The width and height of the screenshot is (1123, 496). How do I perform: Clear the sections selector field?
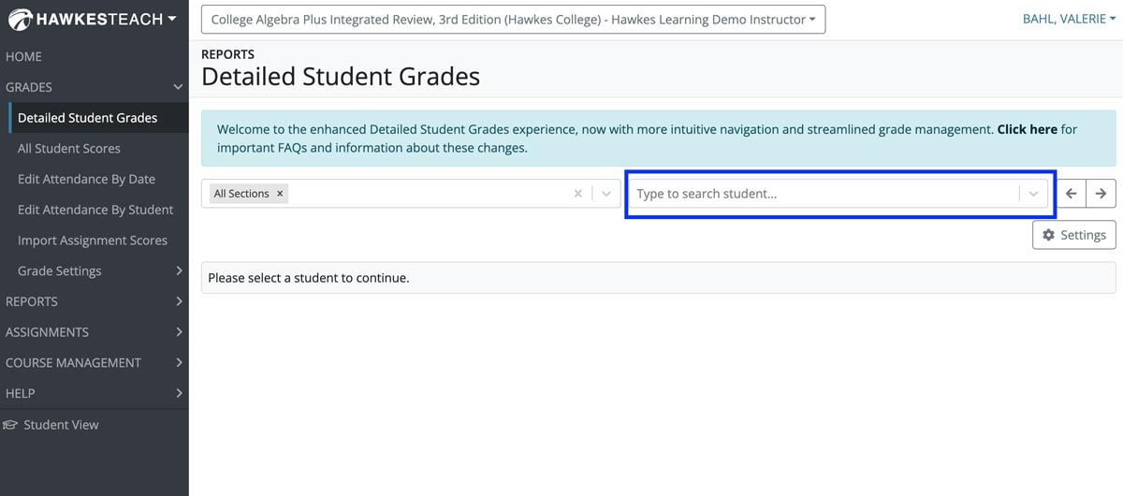(x=577, y=194)
